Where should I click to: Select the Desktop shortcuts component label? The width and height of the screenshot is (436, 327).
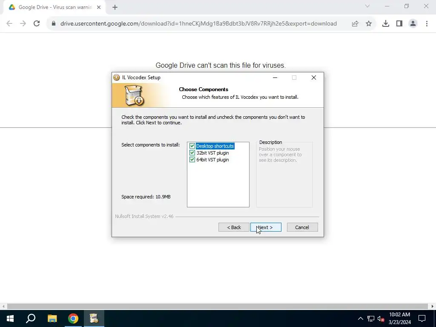point(215,146)
